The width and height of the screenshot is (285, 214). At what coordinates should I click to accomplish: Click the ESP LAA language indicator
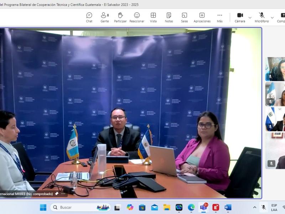[x=274, y=208]
